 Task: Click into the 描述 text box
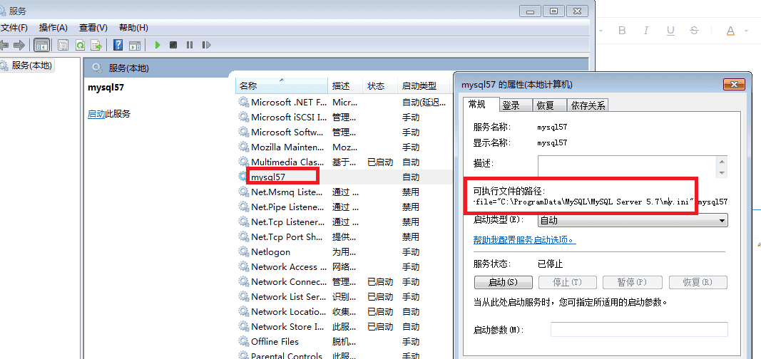point(627,166)
